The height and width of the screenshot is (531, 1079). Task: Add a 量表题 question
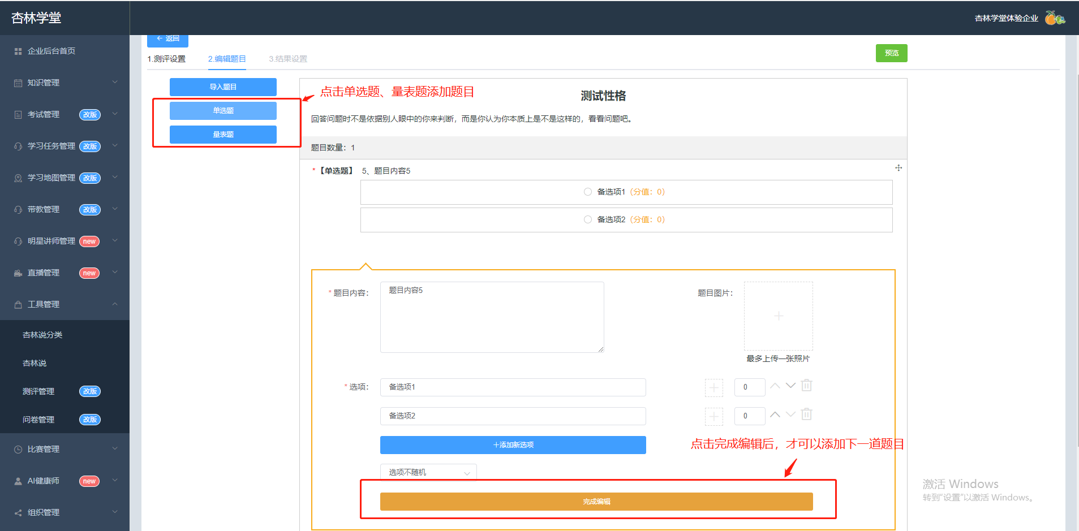point(223,135)
